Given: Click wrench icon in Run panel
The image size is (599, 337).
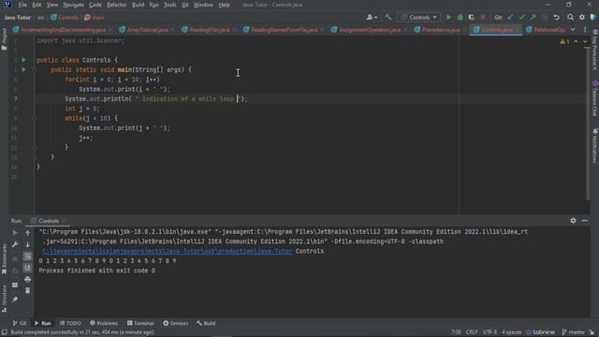Looking at the screenshot, I should (x=15, y=244).
